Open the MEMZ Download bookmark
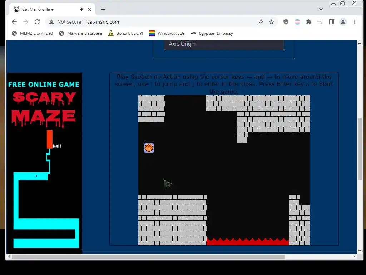366x275 pixels. click(x=33, y=33)
